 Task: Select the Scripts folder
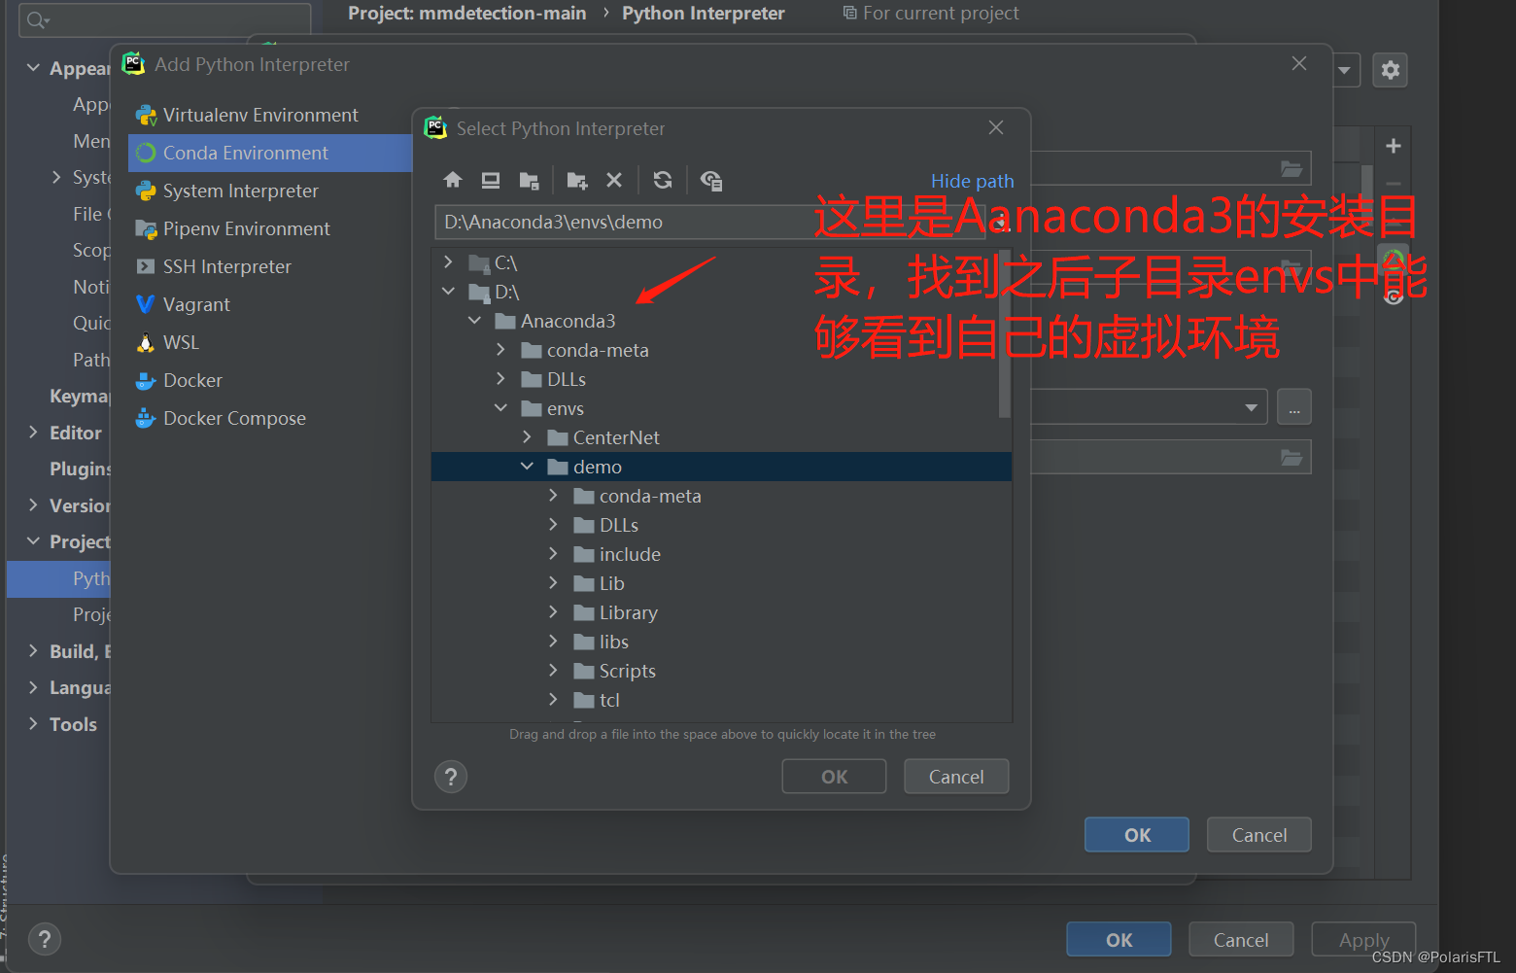pyautogui.click(x=627, y=671)
